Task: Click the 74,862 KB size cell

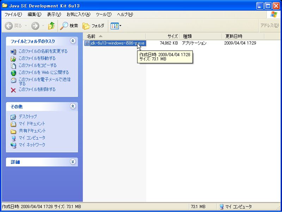Action: tap(169, 43)
